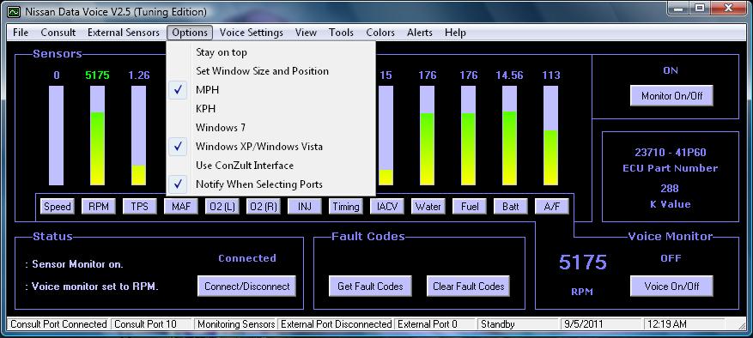Viewport: 753px width, 338px height.
Task: Click the 12:19 AM time in status bar
Action: tap(684, 324)
